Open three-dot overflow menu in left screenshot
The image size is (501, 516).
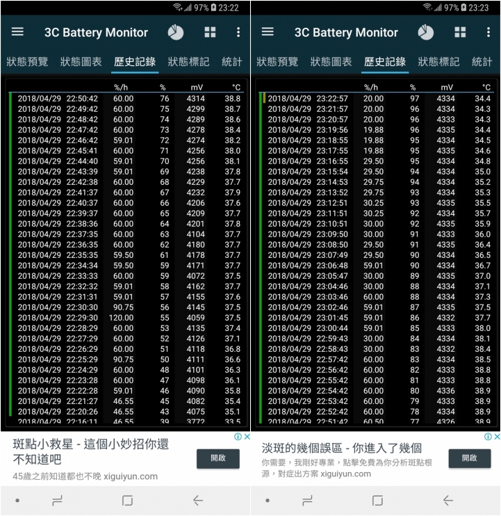(x=238, y=32)
